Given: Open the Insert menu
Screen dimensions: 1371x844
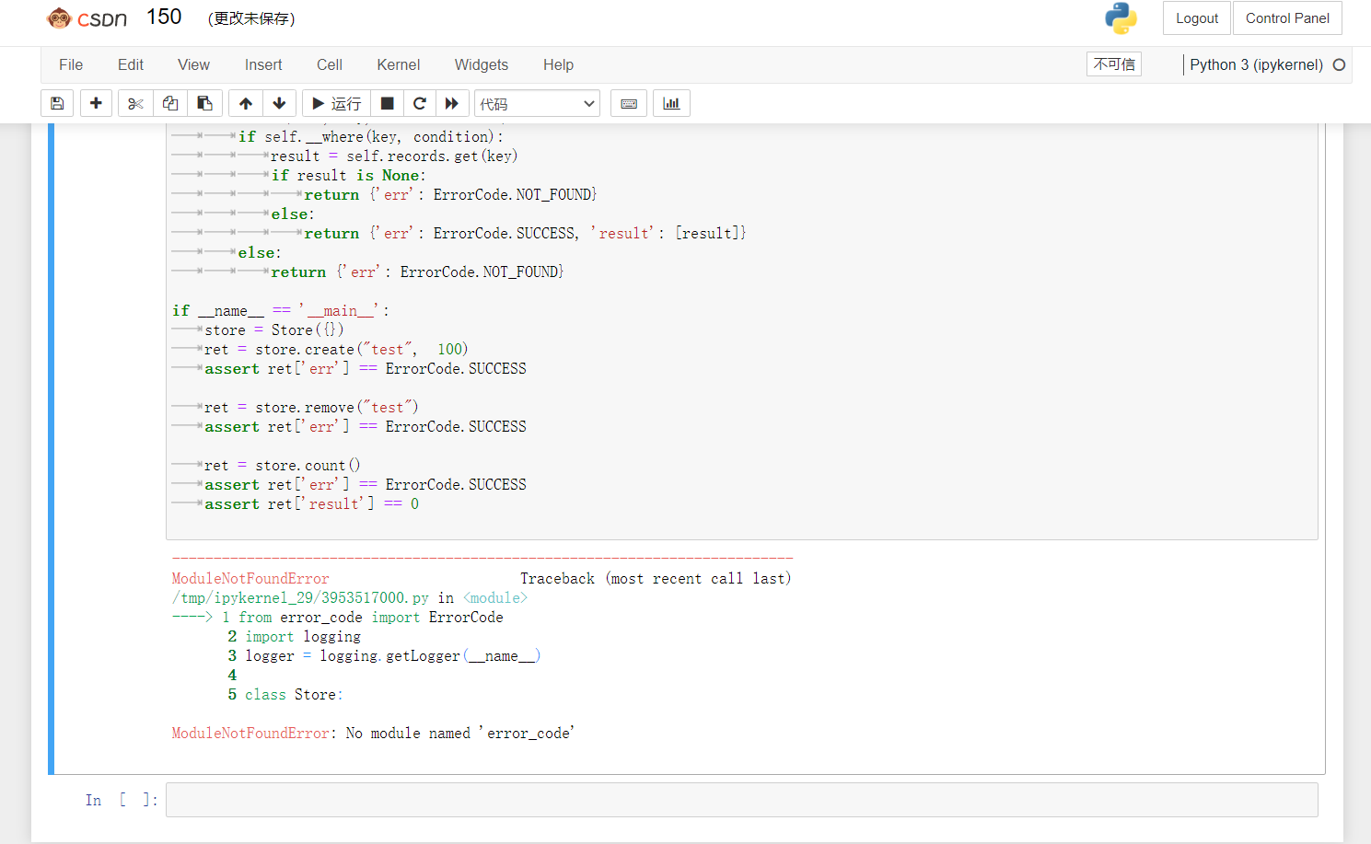Looking at the screenshot, I should point(263,64).
